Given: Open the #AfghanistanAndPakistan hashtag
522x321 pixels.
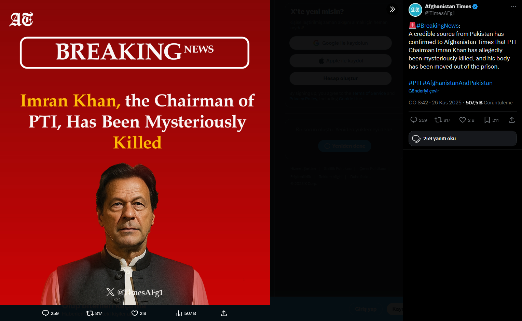Looking at the screenshot, I should (x=457, y=83).
